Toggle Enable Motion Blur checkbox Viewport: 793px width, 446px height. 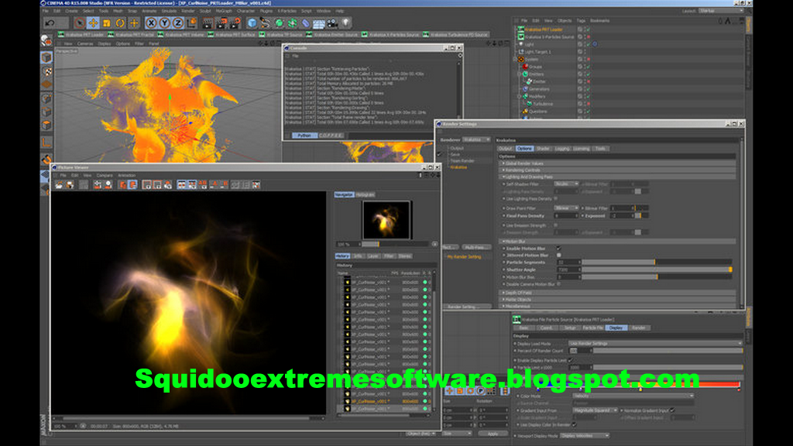(559, 249)
